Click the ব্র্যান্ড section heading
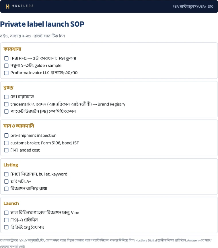 coord(8,88)
